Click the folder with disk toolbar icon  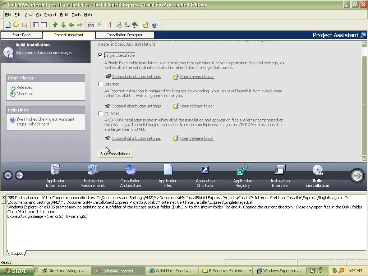point(146,25)
